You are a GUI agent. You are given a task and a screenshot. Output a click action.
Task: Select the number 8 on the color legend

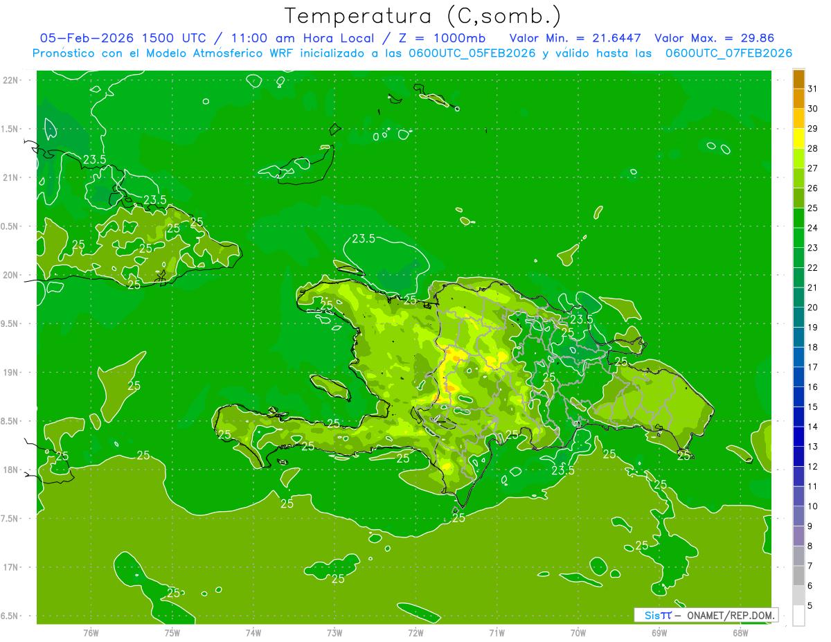point(810,546)
